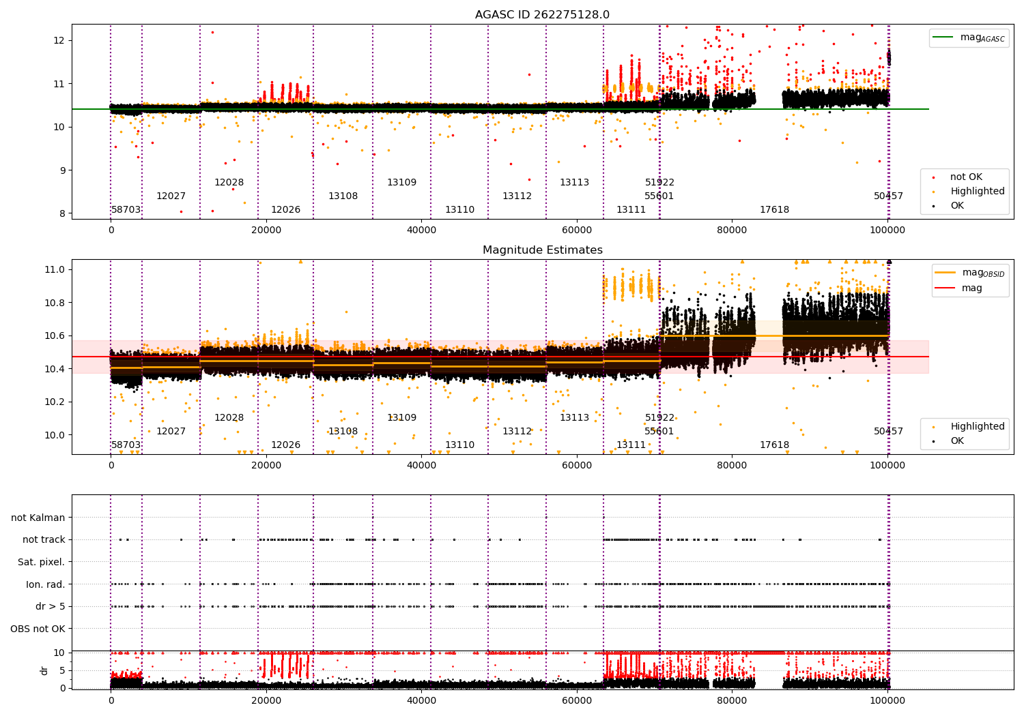The height and width of the screenshot is (716, 1024).
Task: Click OBSID label 13110 in Magnitude Estimates plot
Action: 459,445
